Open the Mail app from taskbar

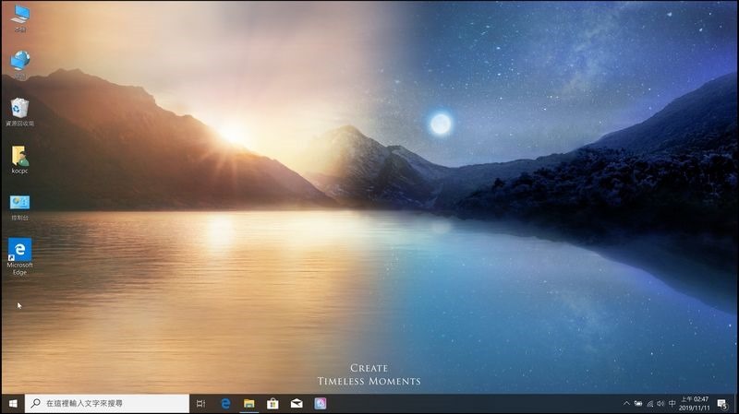tap(297, 404)
